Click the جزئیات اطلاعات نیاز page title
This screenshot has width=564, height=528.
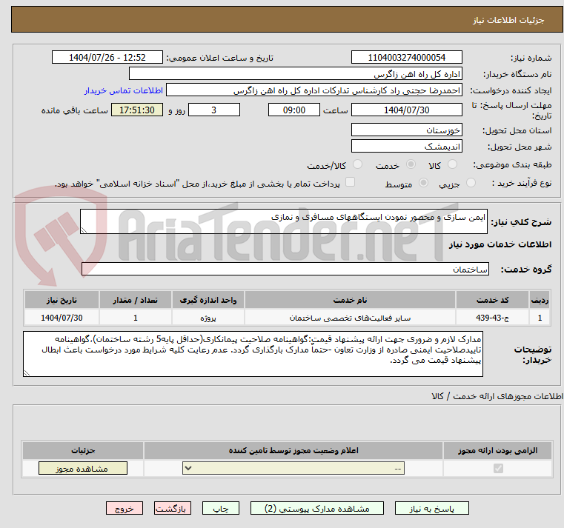tap(508, 20)
